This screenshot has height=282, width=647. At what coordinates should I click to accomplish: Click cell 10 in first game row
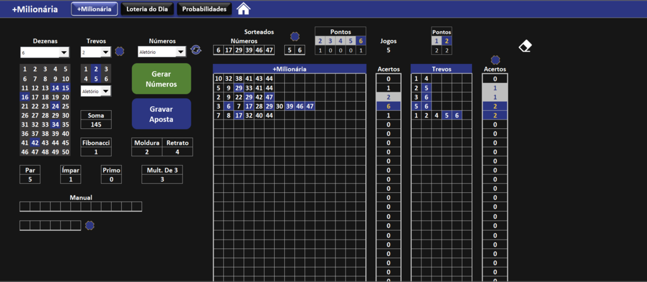tap(218, 78)
